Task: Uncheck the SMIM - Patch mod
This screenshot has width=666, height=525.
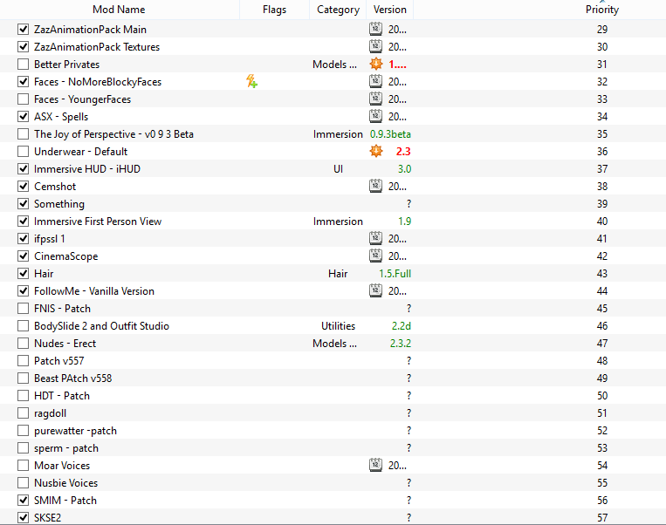Action: pyautogui.click(x=23, y=501)
